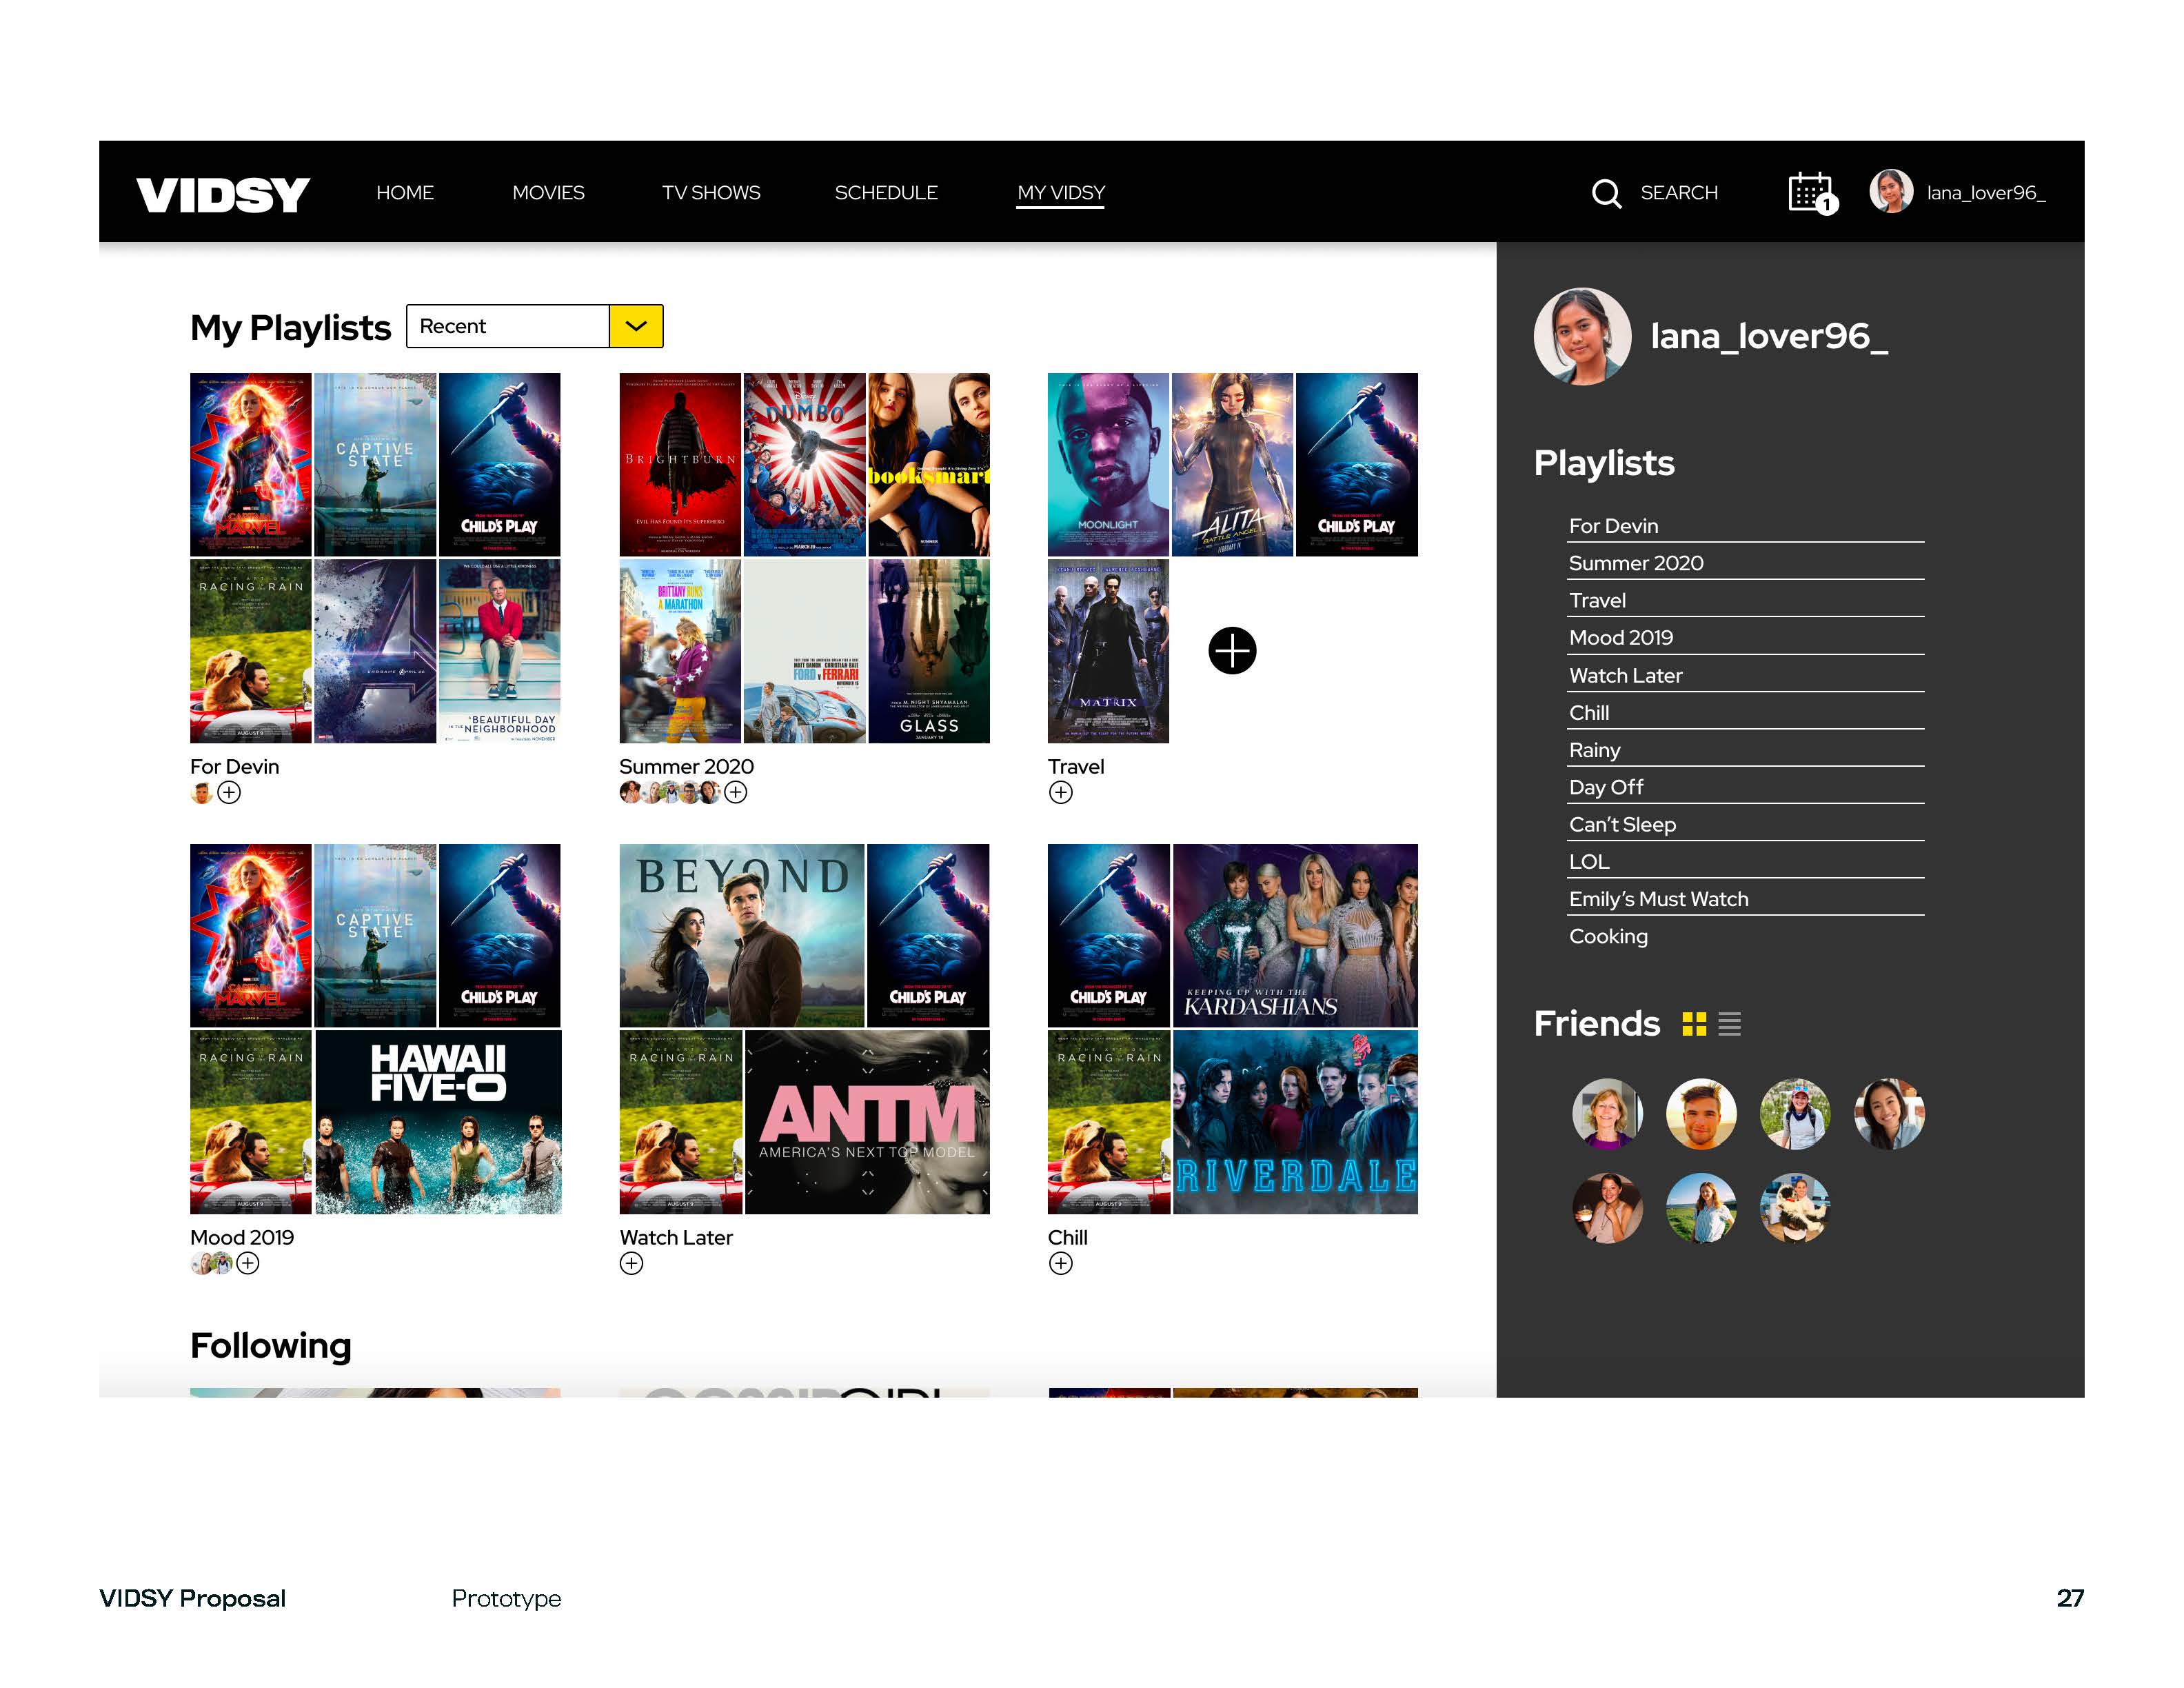The image size is (2184, 1688).
Task: Add collaborator to For Devin playlist
Action: 229,793
